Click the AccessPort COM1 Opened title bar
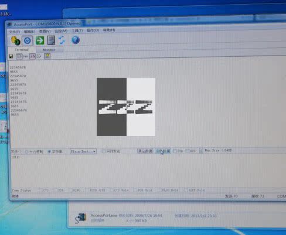The width and height of the screenshot is (286, 235). (x=47, y=24)
